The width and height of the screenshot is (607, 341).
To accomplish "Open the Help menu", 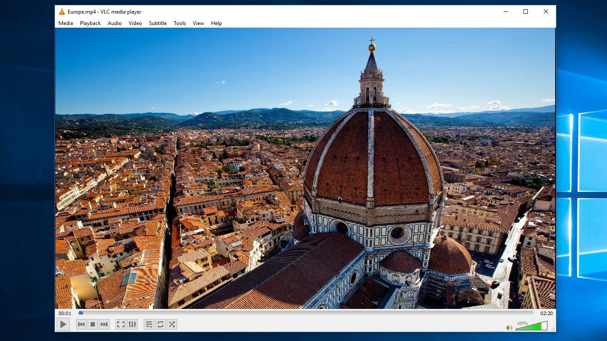I will pos(216,23).
